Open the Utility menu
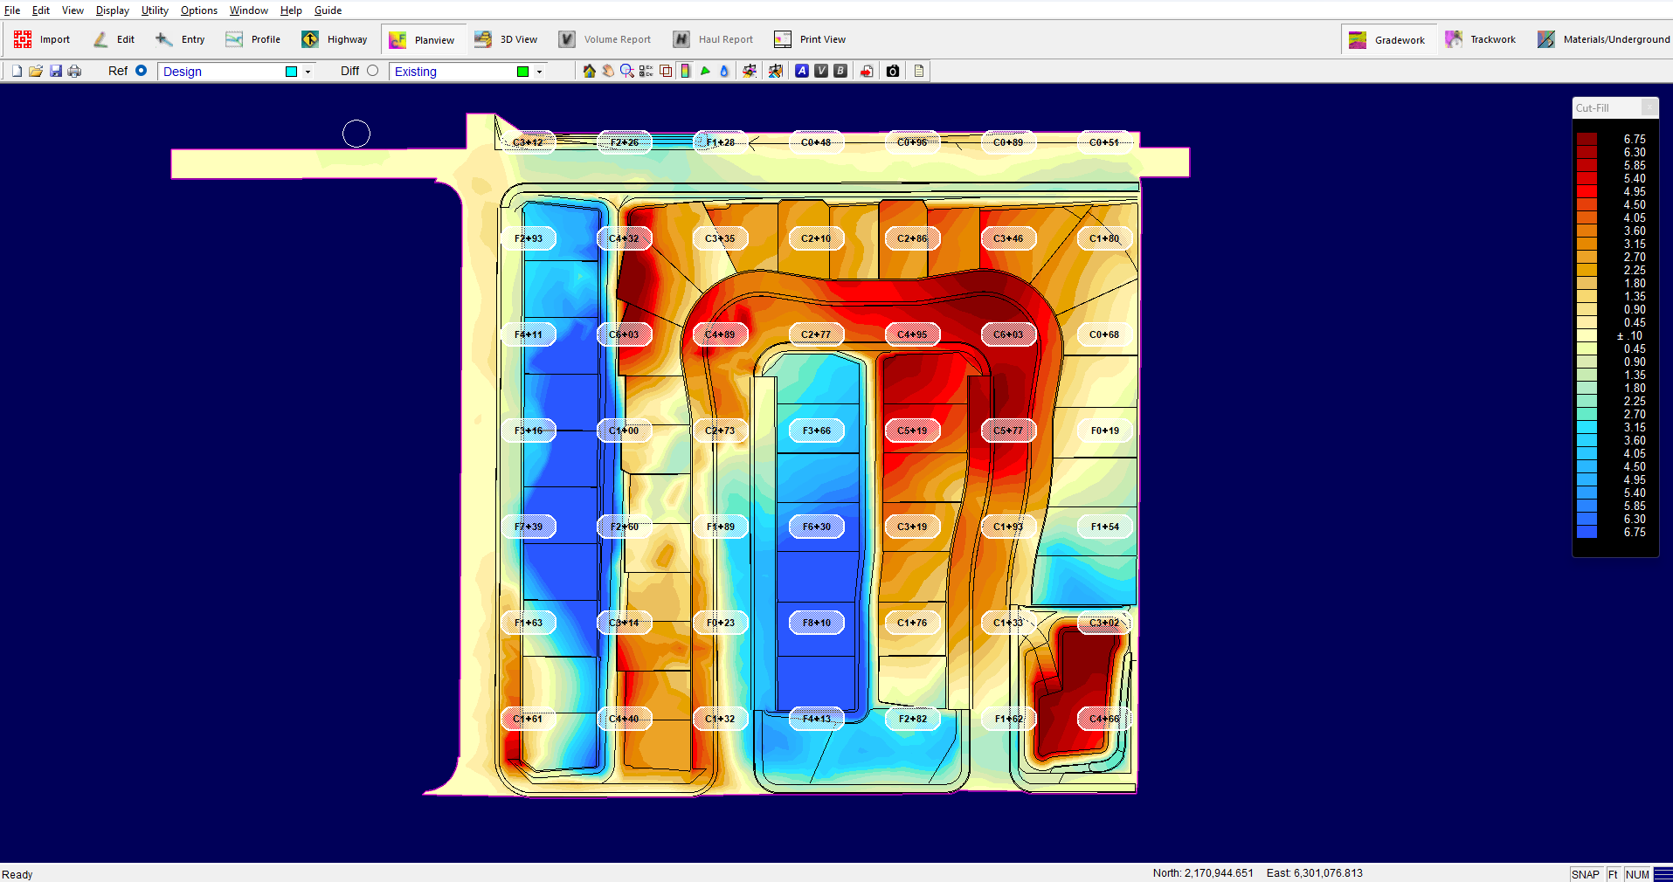 (x=155, y=10)
